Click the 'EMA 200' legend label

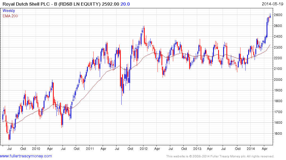point(10,16)
